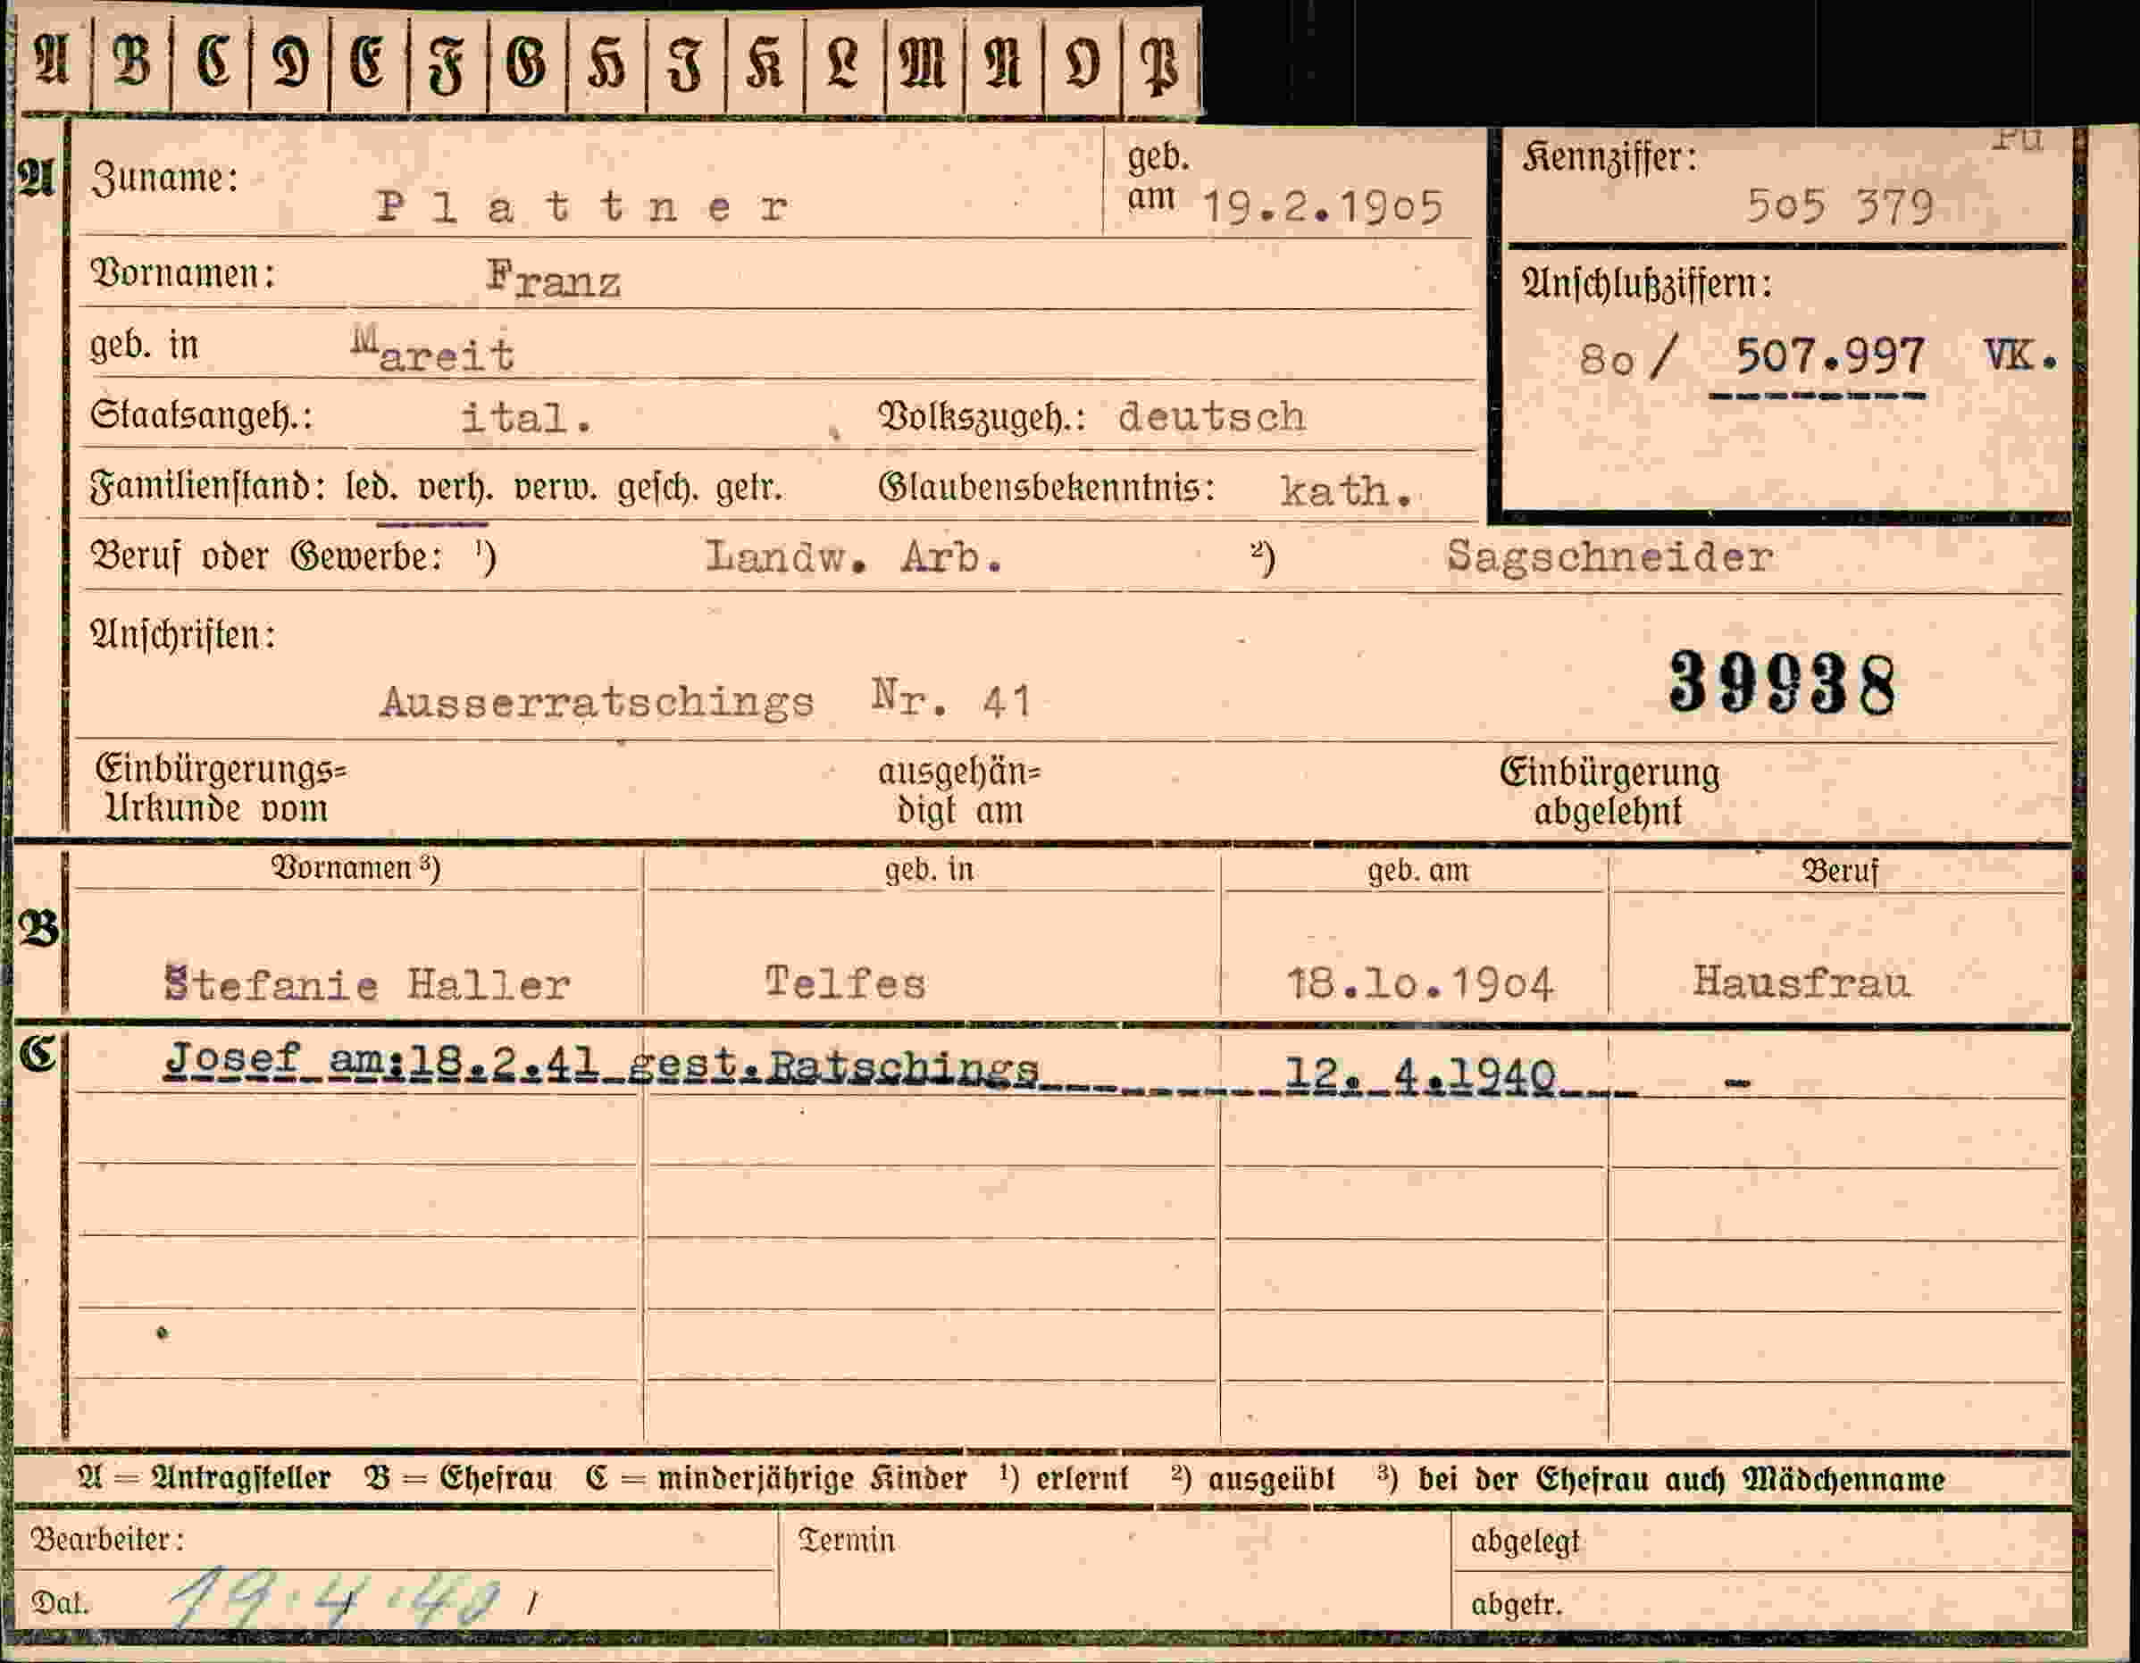The image size is (2140, 1663).
Task: Select the index tab letter F
Action: point(447,64)
